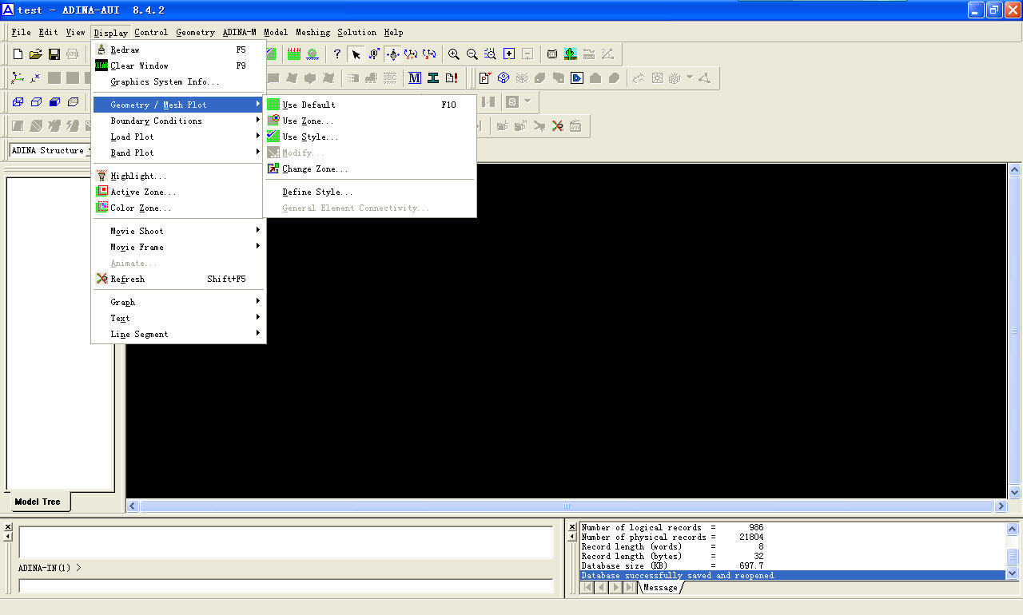This screenshot has height=615, width=1023.
Task: Click the graphics window vertical scroll up arrow
Action: [1015, 169]
